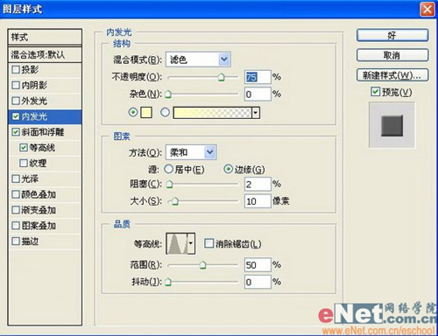The width and height of the screenshot is (438, 336).
Task: Confirm with the 好 OK button
Action: (392, 36)
